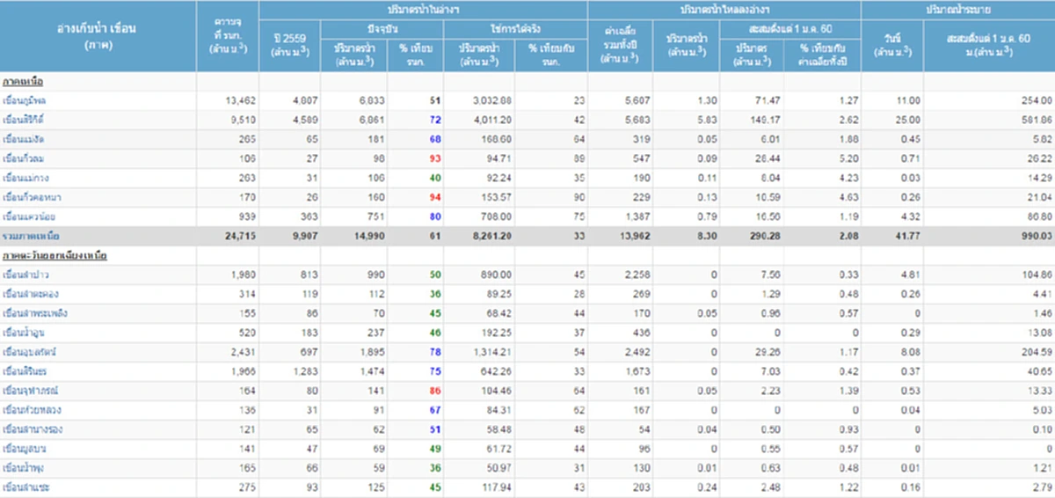
Task: Click the วันนี้ column header
Action: [x=892, y=44]
